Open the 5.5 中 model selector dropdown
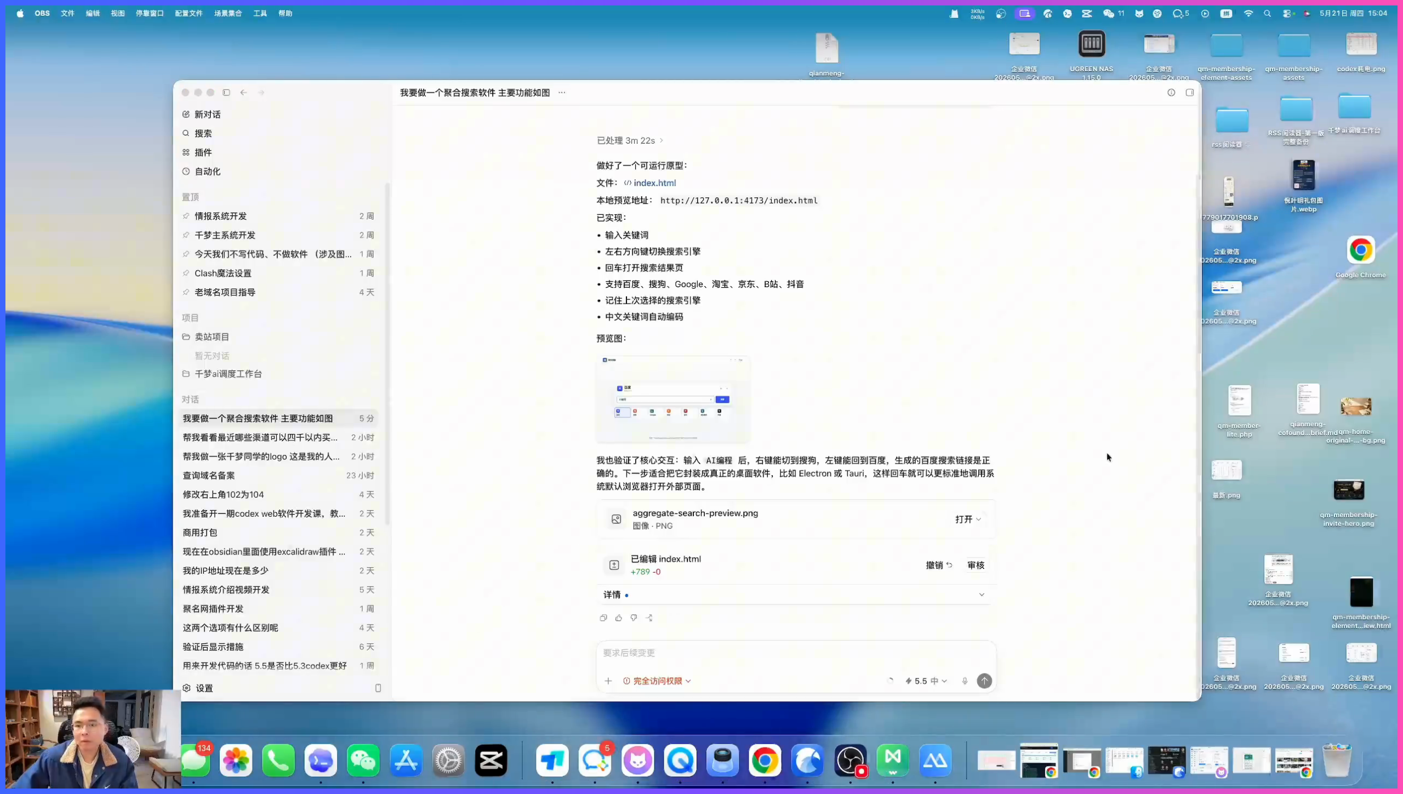Image resolution: width=1403 pixels, height=794 pixels. click(926, 681)
